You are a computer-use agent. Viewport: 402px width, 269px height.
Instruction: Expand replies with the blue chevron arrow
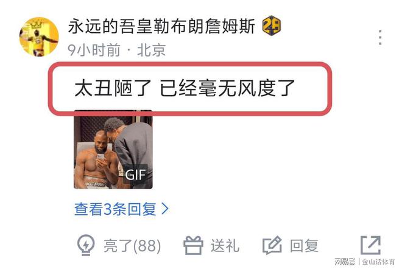165,209
